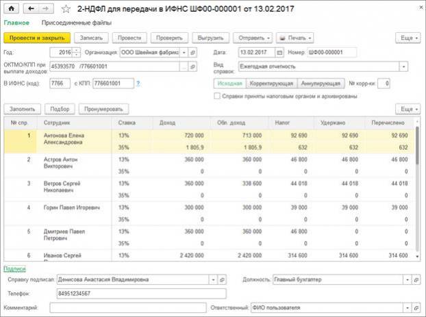Click the home icon in title bar
Image resolution: width=426 pixels, height=317 pixels.
12,8
